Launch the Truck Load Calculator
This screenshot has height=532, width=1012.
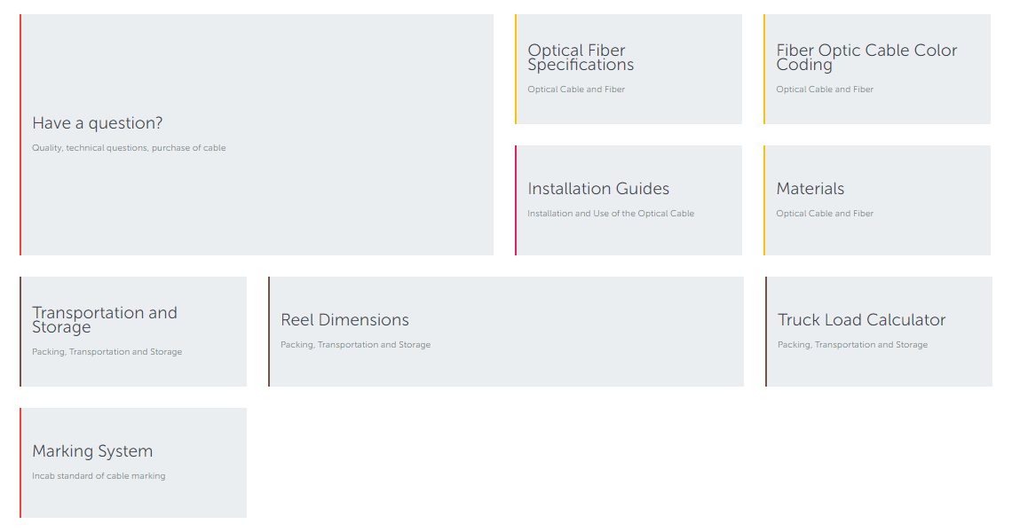point(861,320)
